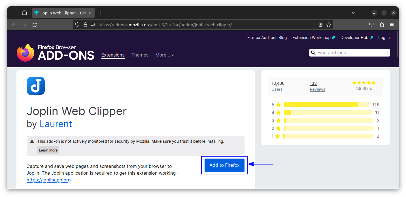Reload the current page
The image size is (406, 197).
coord(35,25)
